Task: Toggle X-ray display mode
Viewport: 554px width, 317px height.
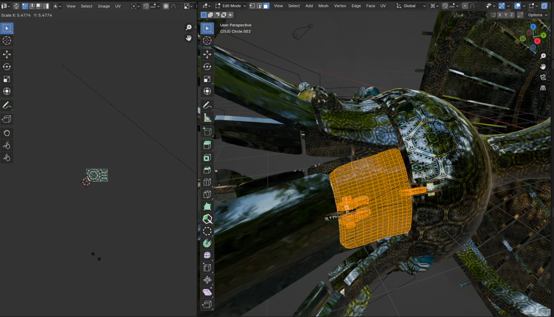Action: (x=544, y=6)
